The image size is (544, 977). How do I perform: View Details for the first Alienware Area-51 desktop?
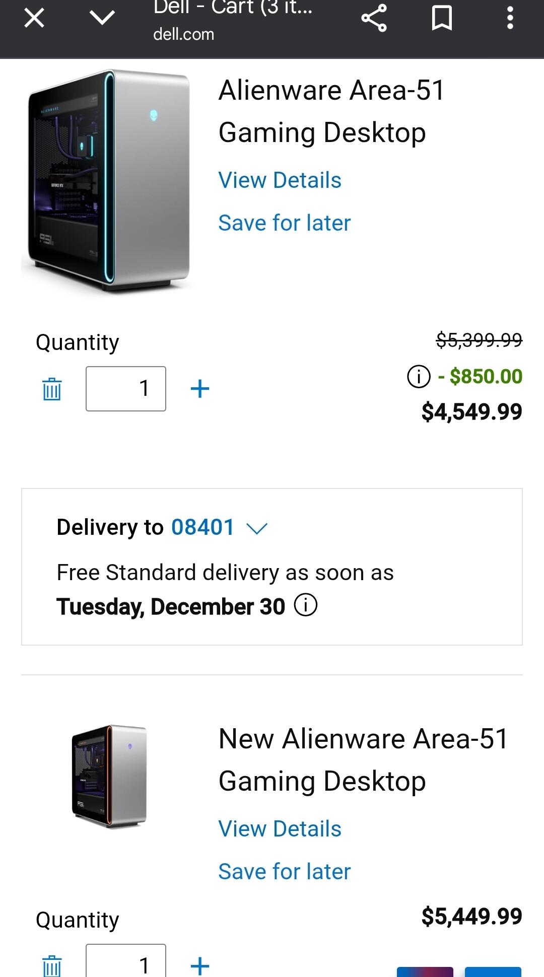(x=280, y=180)
